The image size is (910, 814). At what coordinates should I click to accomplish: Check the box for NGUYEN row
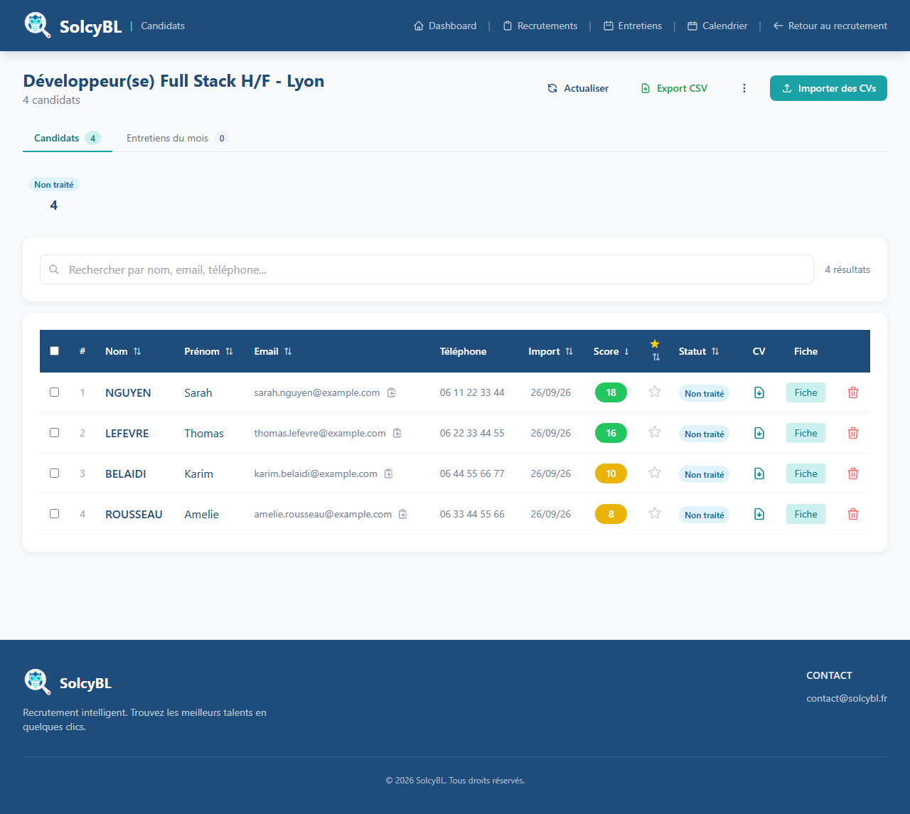(54, 392)
